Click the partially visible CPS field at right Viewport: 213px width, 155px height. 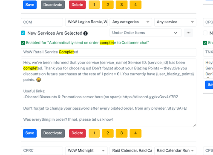pyautogui.click(x=208, y=151)
